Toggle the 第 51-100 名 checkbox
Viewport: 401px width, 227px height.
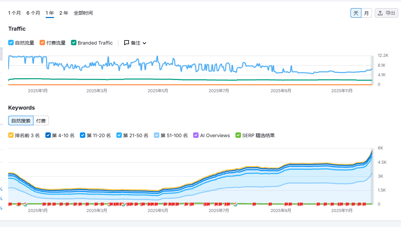click(x=157, y=135)
